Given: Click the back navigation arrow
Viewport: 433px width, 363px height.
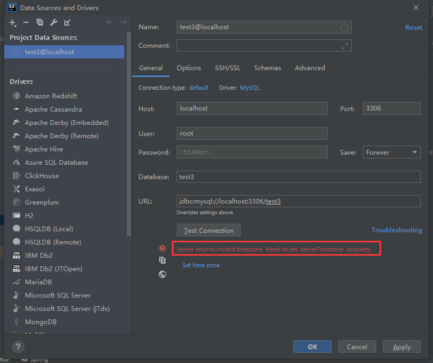Looking at the screenshot, I should point(110,23).
